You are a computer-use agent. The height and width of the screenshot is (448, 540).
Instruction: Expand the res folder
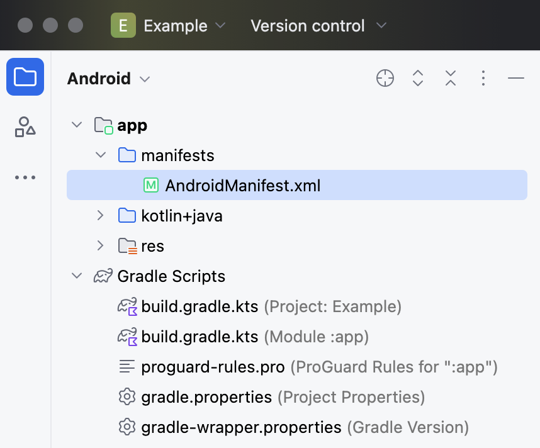click(101, 246)
